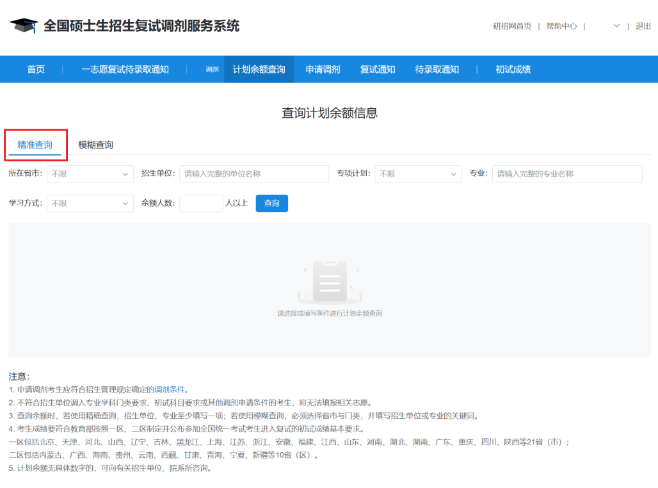Select the 精准查询 tab
This screenshot has height=488, width=658.
[35, 145]
